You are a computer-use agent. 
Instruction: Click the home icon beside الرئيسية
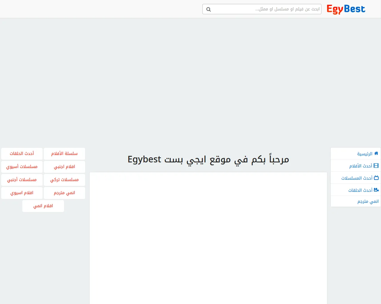tap(376, 153)
